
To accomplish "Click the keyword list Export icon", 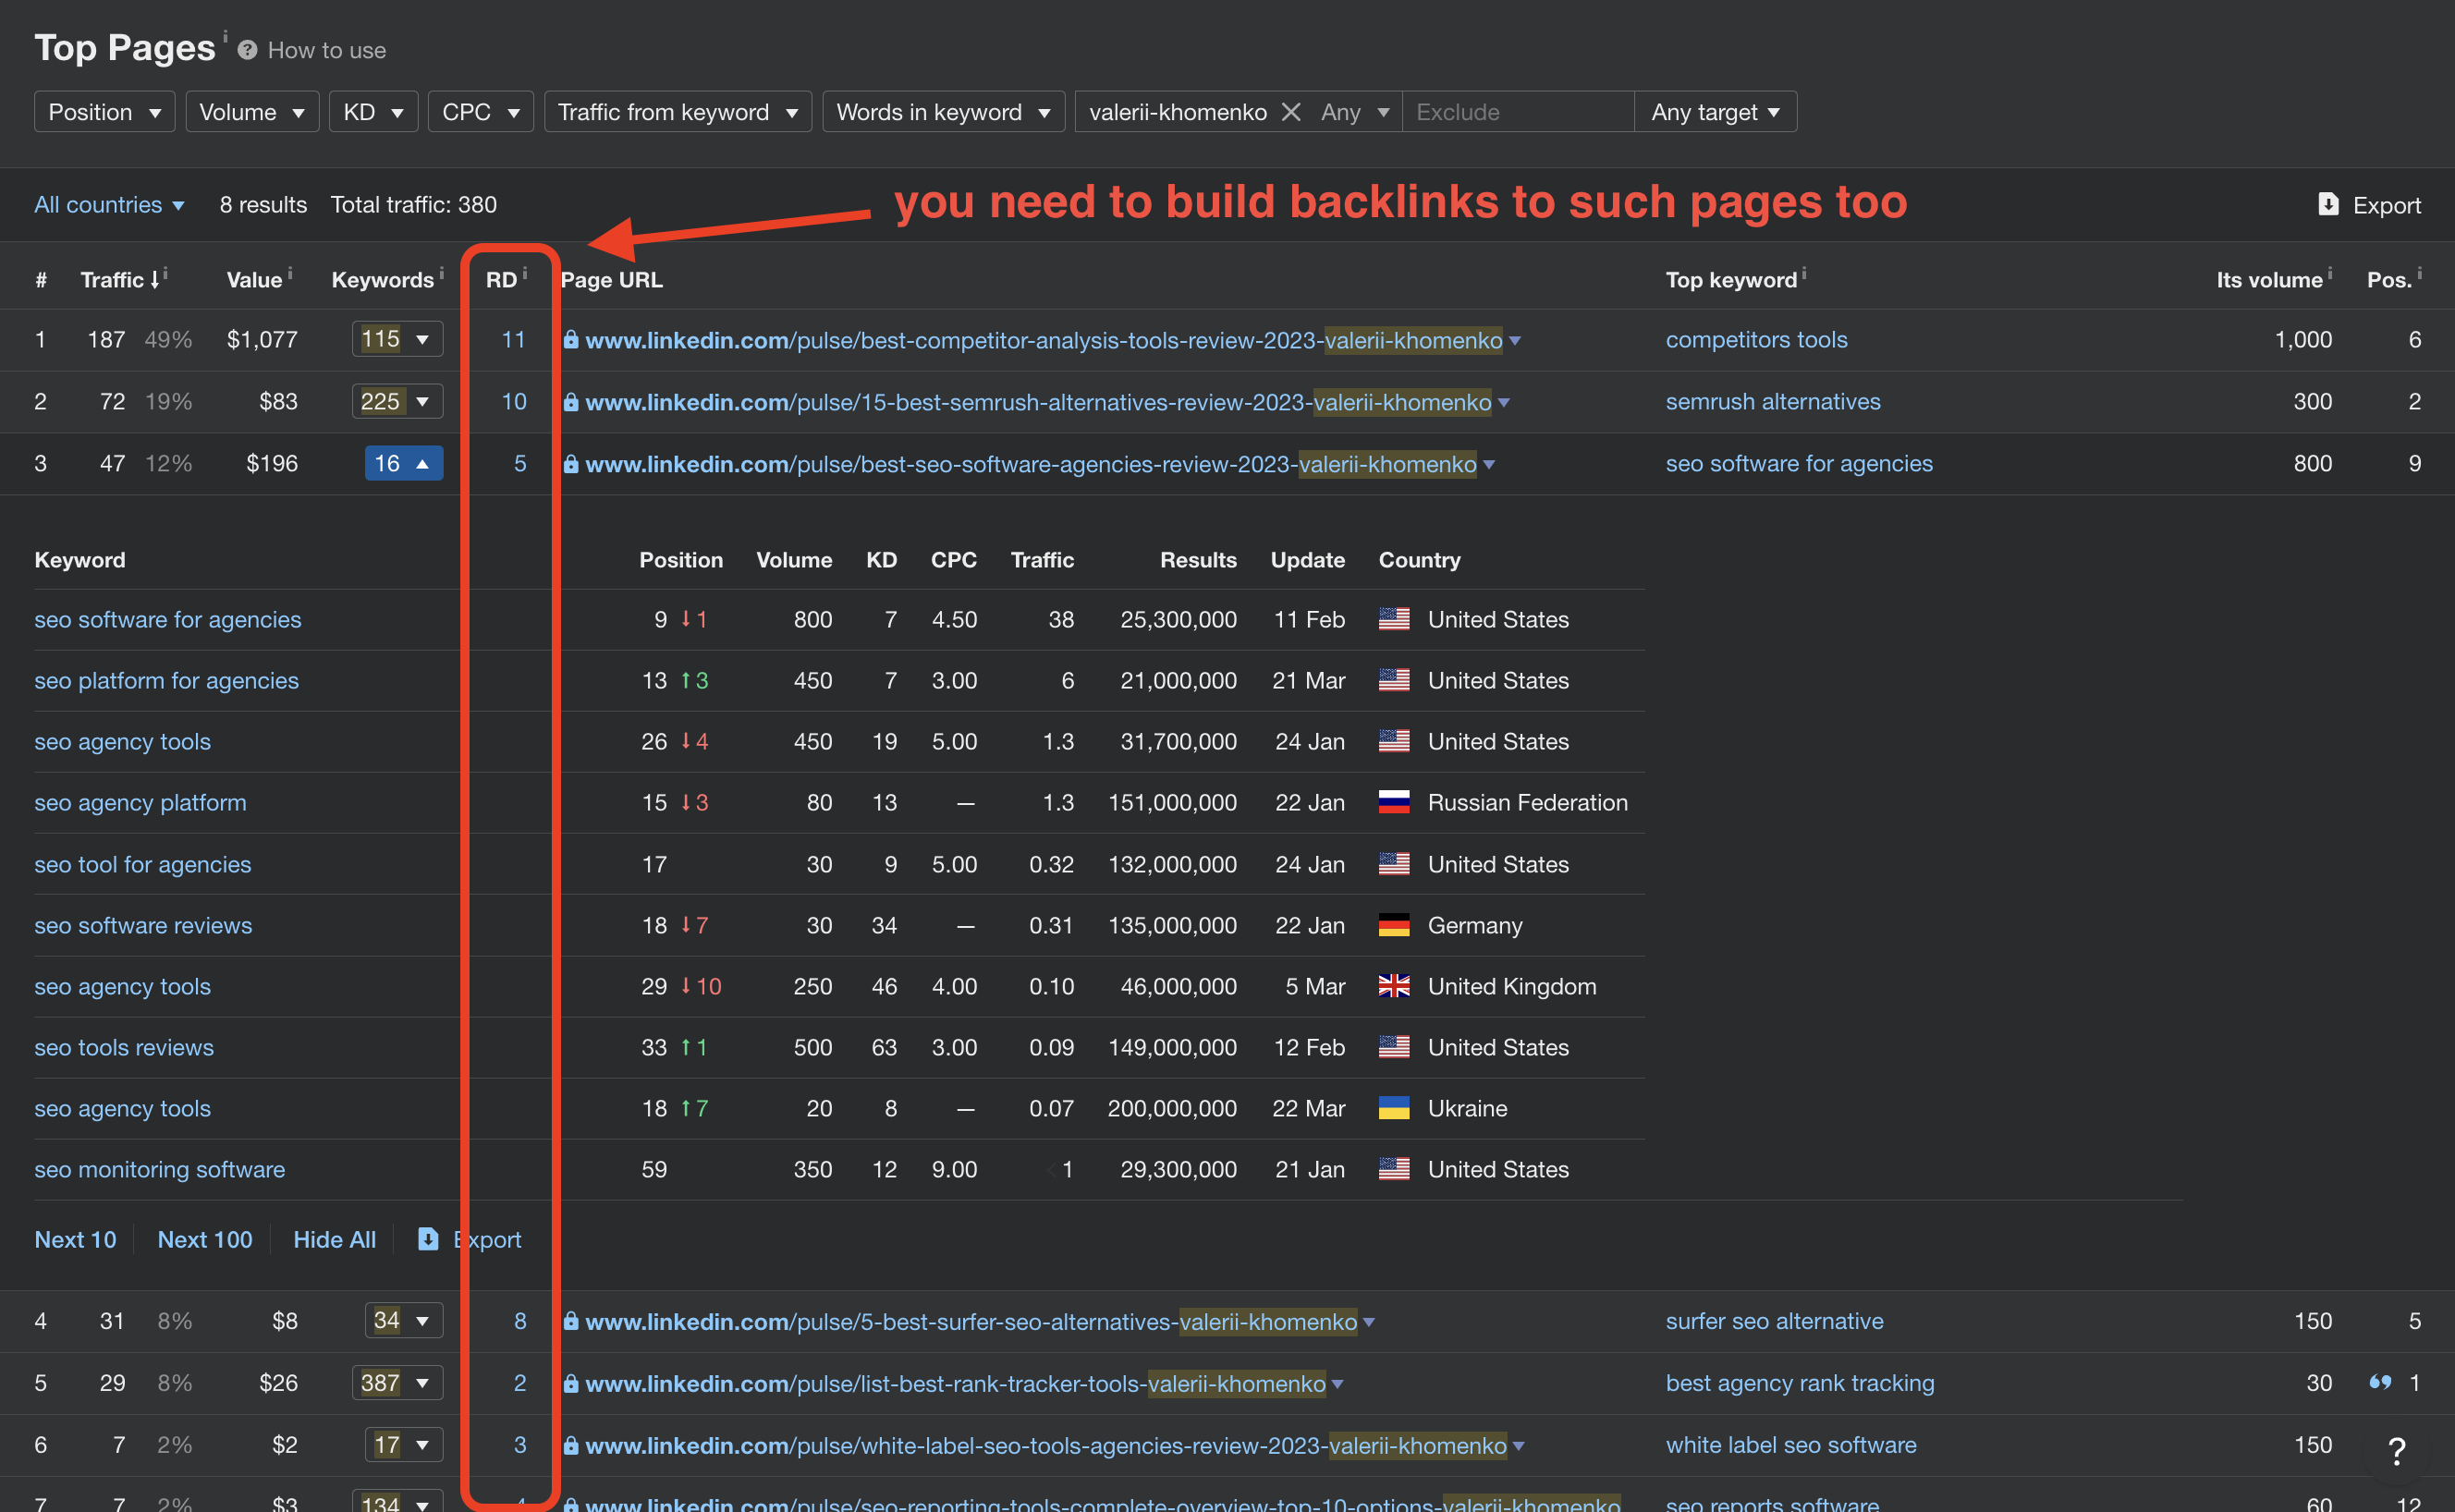I will click(428, 1240).
